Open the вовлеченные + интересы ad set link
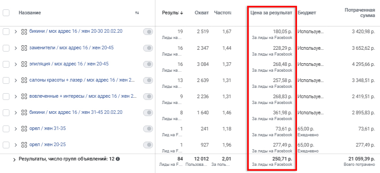 click(83, 96)
